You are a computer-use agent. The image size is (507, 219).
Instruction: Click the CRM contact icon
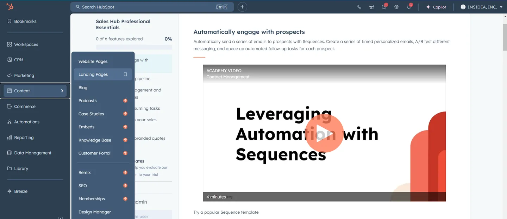[10, 60]
